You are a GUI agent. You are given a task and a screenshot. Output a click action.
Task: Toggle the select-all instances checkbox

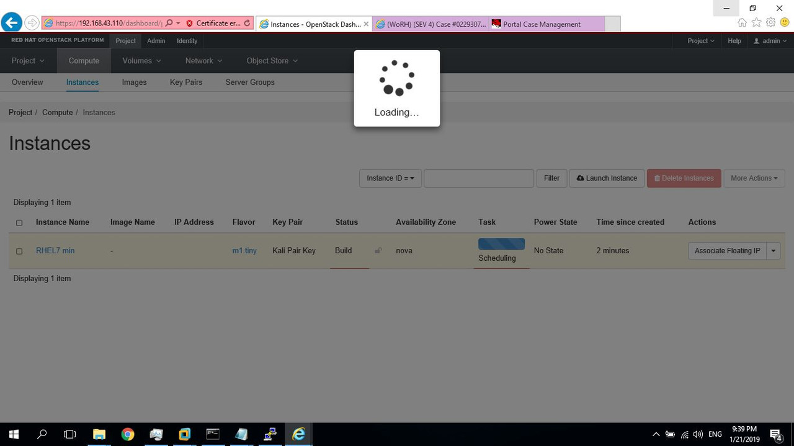19,223
